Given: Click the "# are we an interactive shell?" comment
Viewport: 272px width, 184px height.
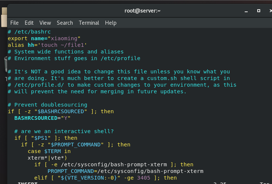Looking at the screenshot, I should pyautogui.click(x=64, y=131).
